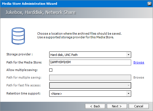This screenshot has height=111, width=153.
Task: Click the 'Media Store Administration Wizard' title text
Action: pyautogui.click(x=30, y=4)
